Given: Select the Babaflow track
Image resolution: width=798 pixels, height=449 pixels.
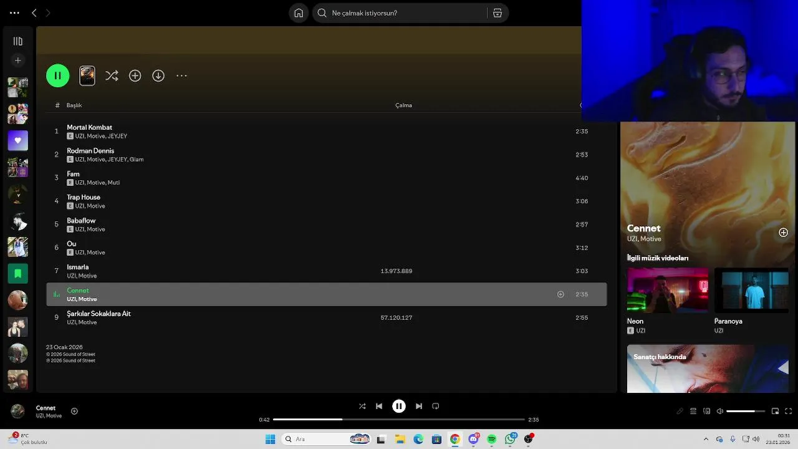Looking at the screenshot, I should point(326,224).
